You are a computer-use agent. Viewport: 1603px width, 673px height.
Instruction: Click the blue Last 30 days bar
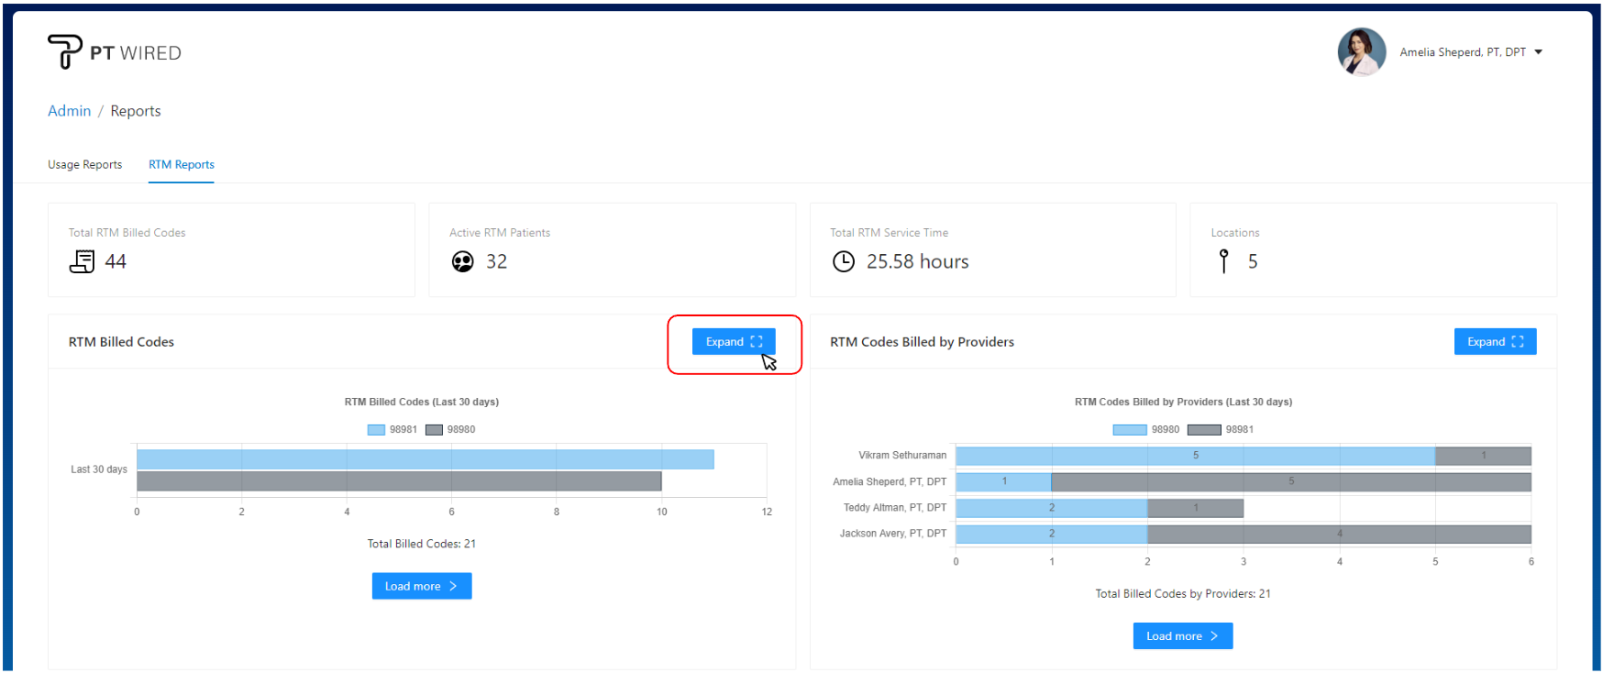(425, 459)
